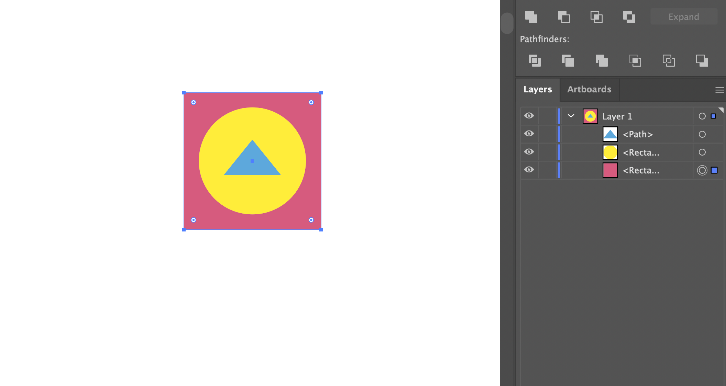Click the Unite shape mode icon

point(531,17)
